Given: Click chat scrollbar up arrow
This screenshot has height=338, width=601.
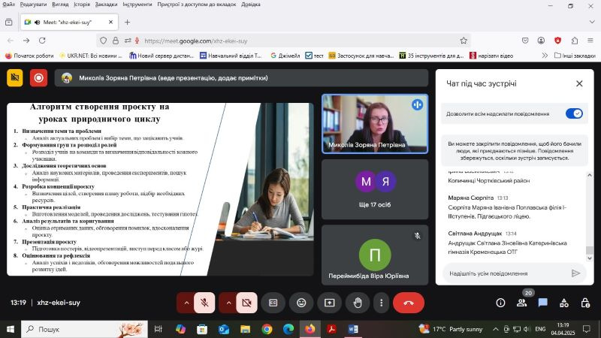Looking at the screenshot, I should point(590,175).
